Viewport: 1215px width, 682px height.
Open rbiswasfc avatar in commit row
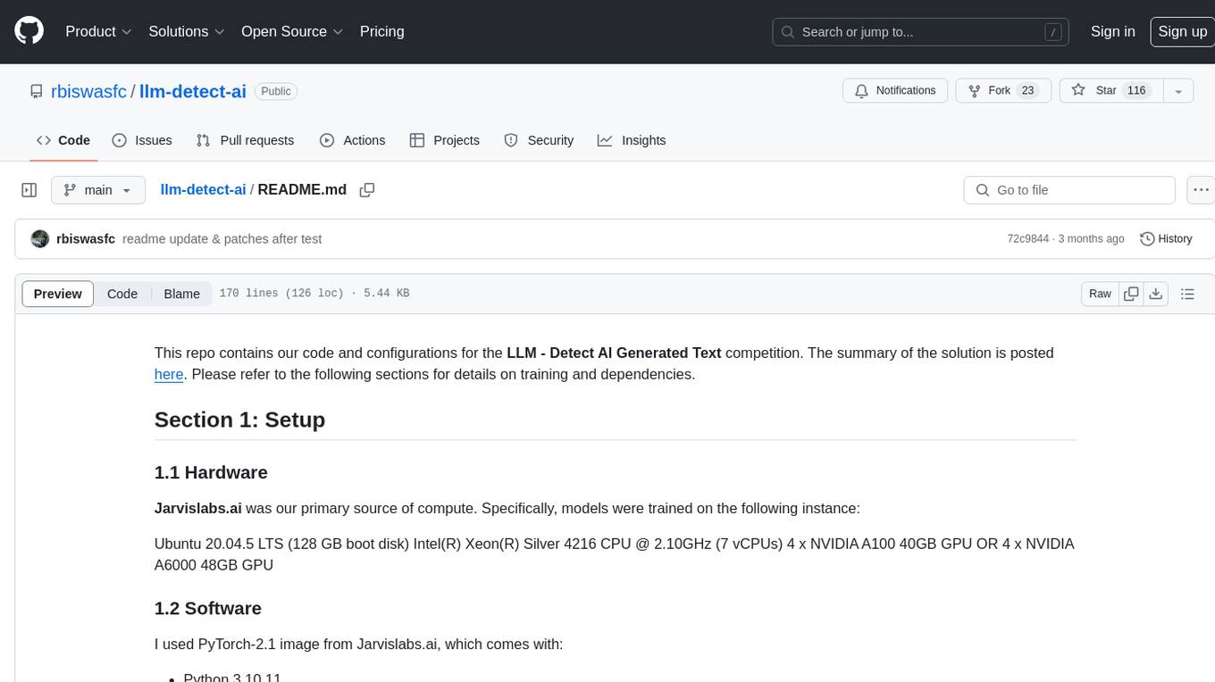coord(40,239)
